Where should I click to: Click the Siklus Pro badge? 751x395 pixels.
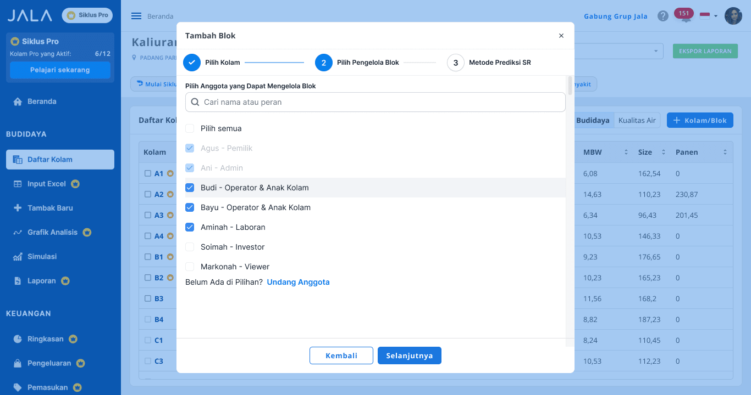coord(87,15)
